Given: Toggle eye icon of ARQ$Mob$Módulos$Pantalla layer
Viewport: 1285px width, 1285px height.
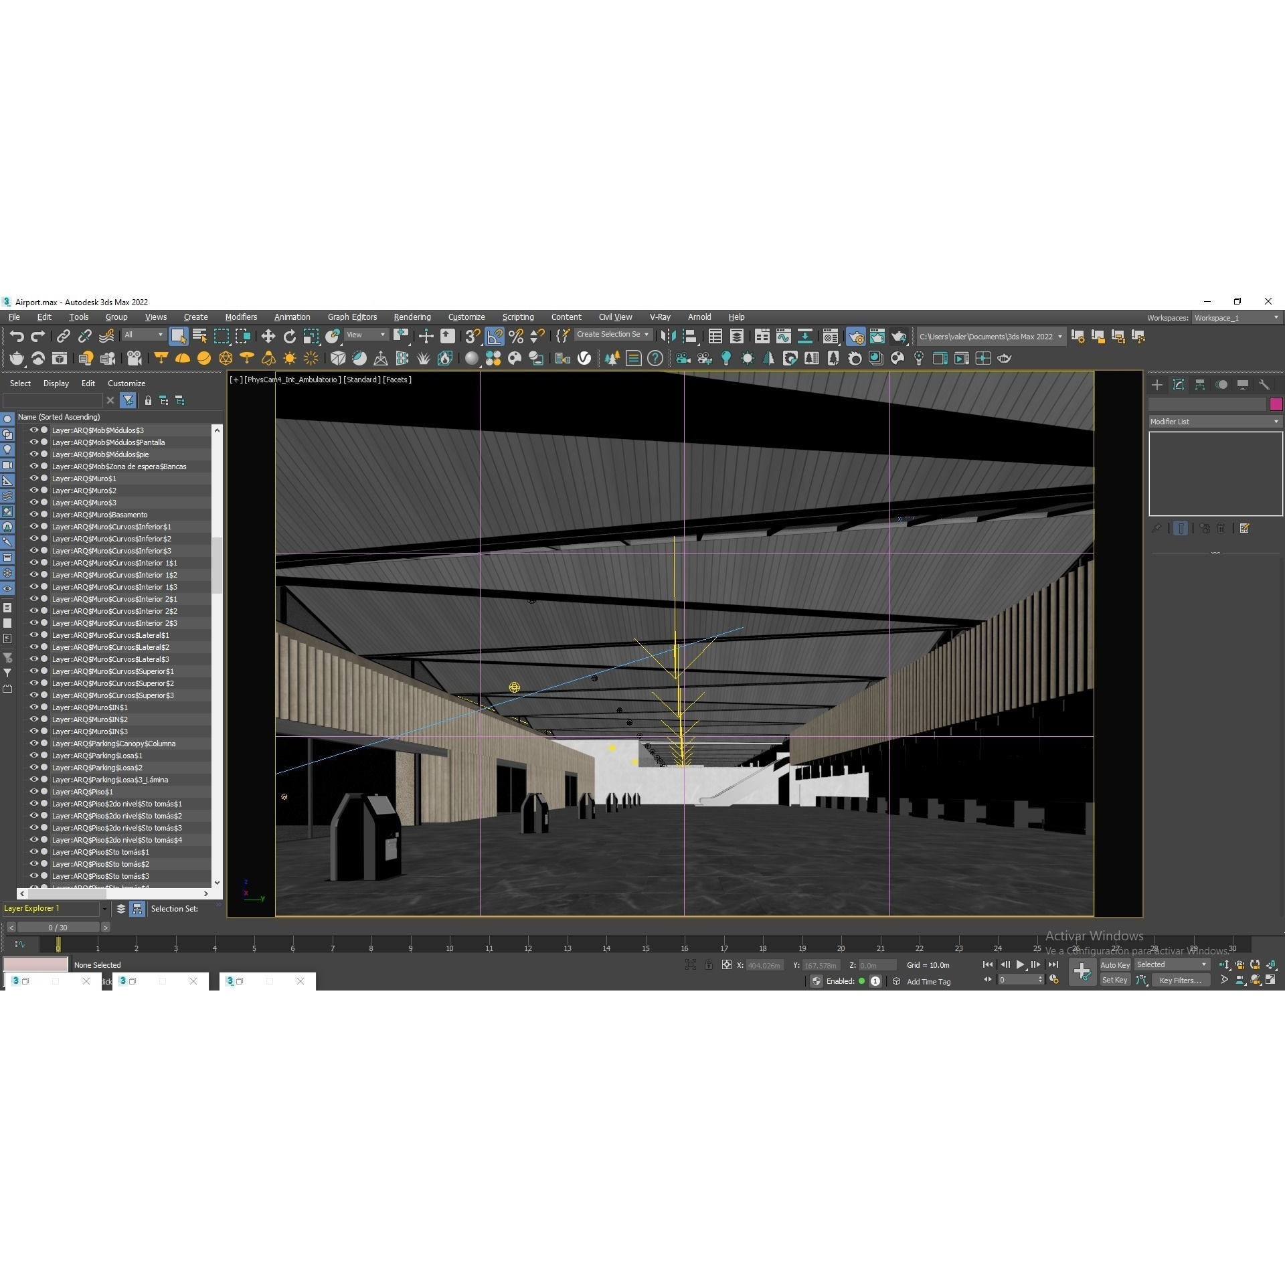Looking at the screenshot, I should pos(33,442).
